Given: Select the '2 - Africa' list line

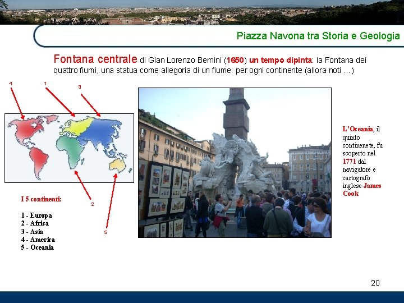Looking at the screenshot, I should click(35, 223).
